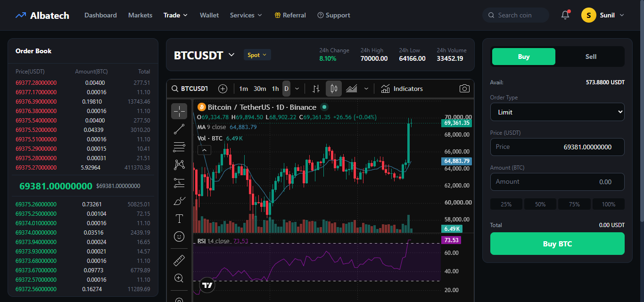Open the emoji icons tool
This screenshot has height=302, width=644.
(x=179, y=237)
